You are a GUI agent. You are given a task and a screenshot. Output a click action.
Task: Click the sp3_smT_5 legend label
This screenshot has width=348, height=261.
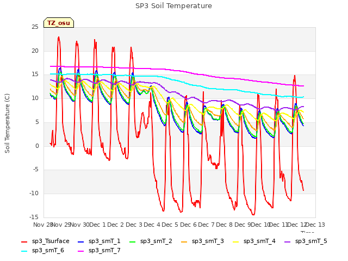(x=311, y=241)
